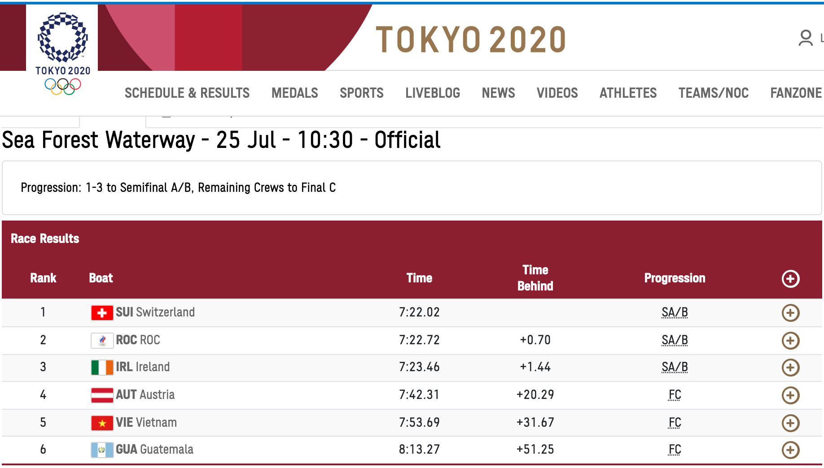The height and width of the screenshot is (468, 824).
Task: Click the Switzerland flag icon
Action: click(x=101, y=312)
